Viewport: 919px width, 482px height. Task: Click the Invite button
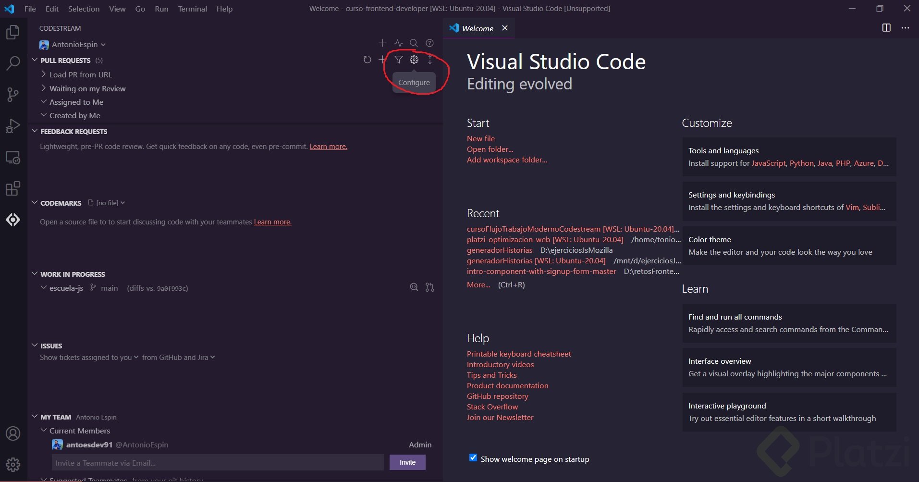point(407,462)
